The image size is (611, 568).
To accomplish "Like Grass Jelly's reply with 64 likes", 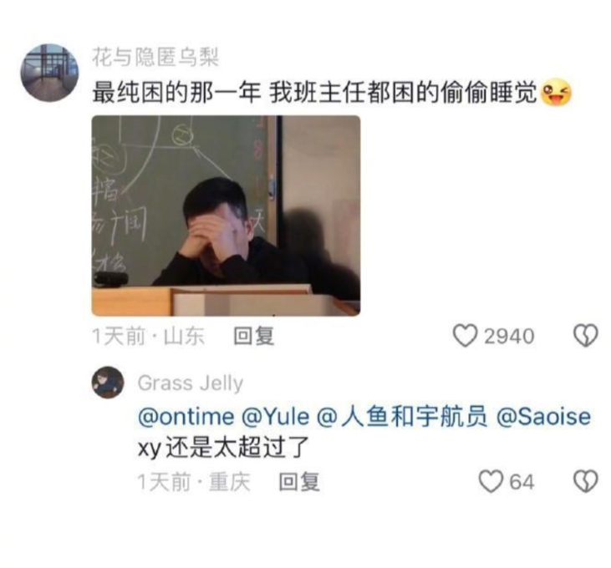I will 491,482.
